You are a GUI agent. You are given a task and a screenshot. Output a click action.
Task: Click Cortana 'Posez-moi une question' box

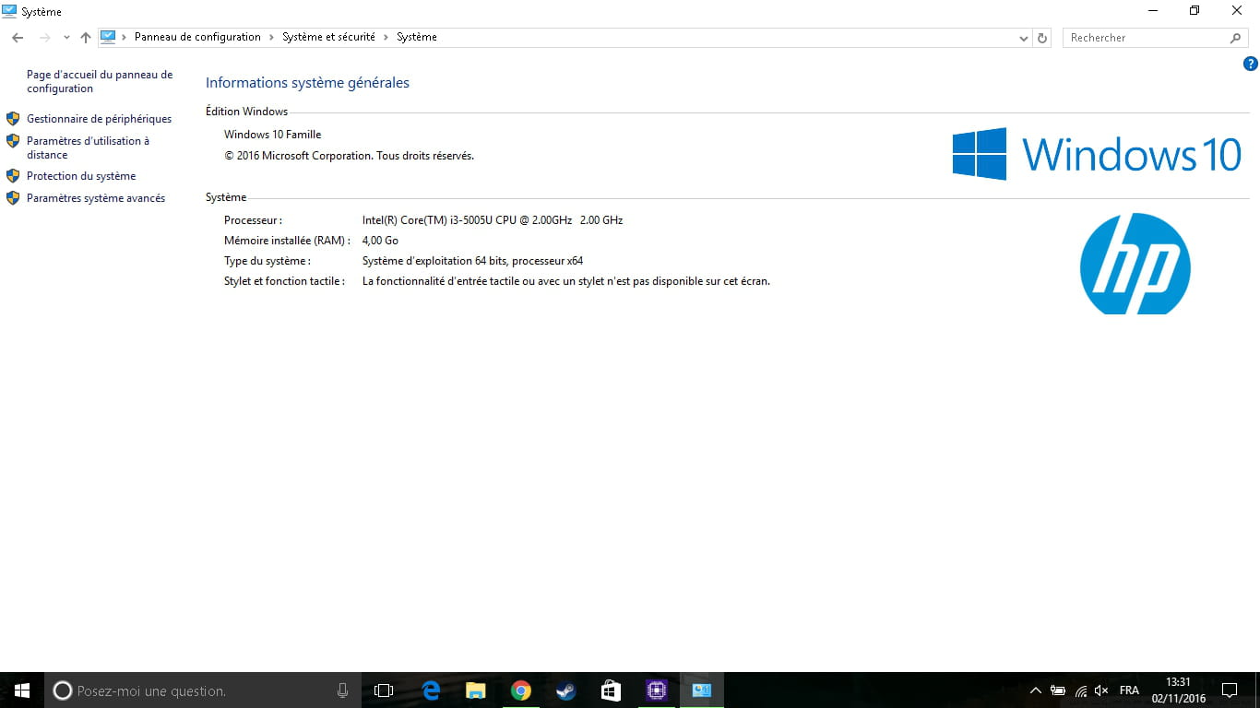click(202, 690)
